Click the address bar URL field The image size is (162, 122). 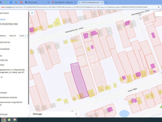click(78, 7)
